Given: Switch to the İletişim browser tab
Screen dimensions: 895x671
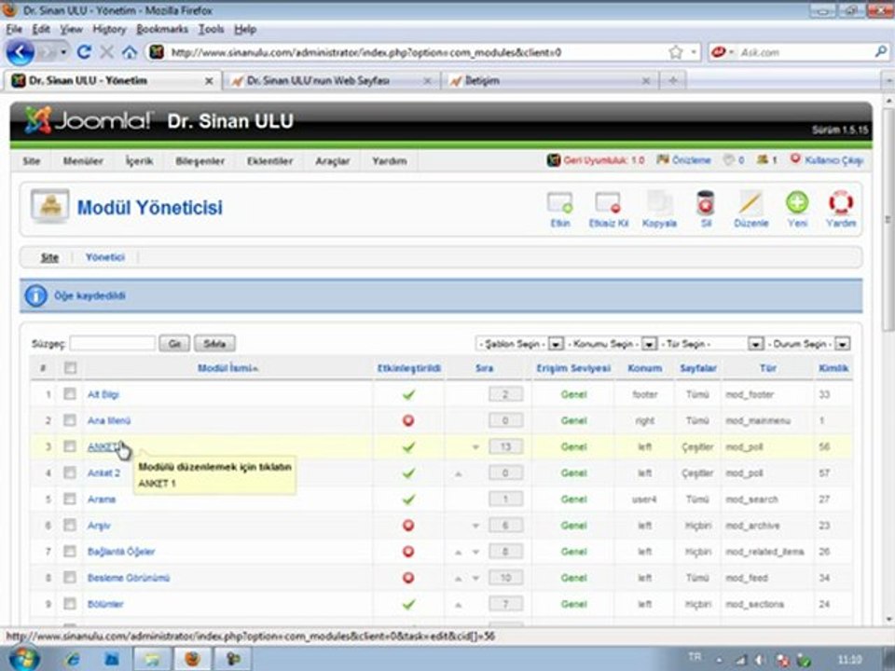Looking at the screenshot, I should 550,81.
